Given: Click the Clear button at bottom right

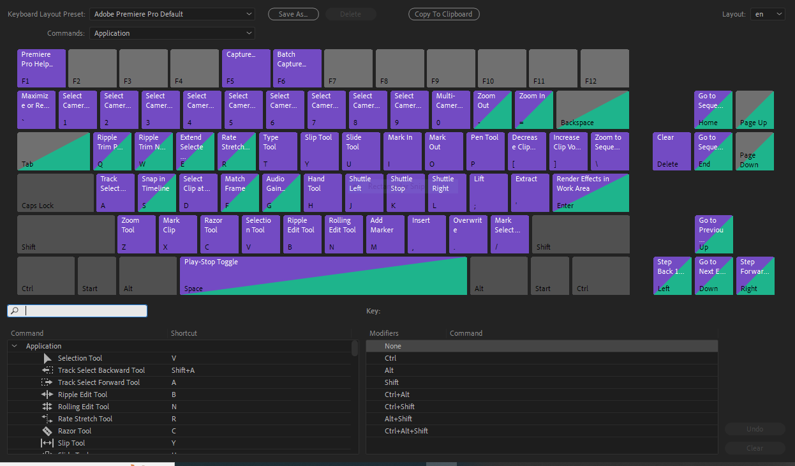Looking at the screenshot, I should coord(755,448).
